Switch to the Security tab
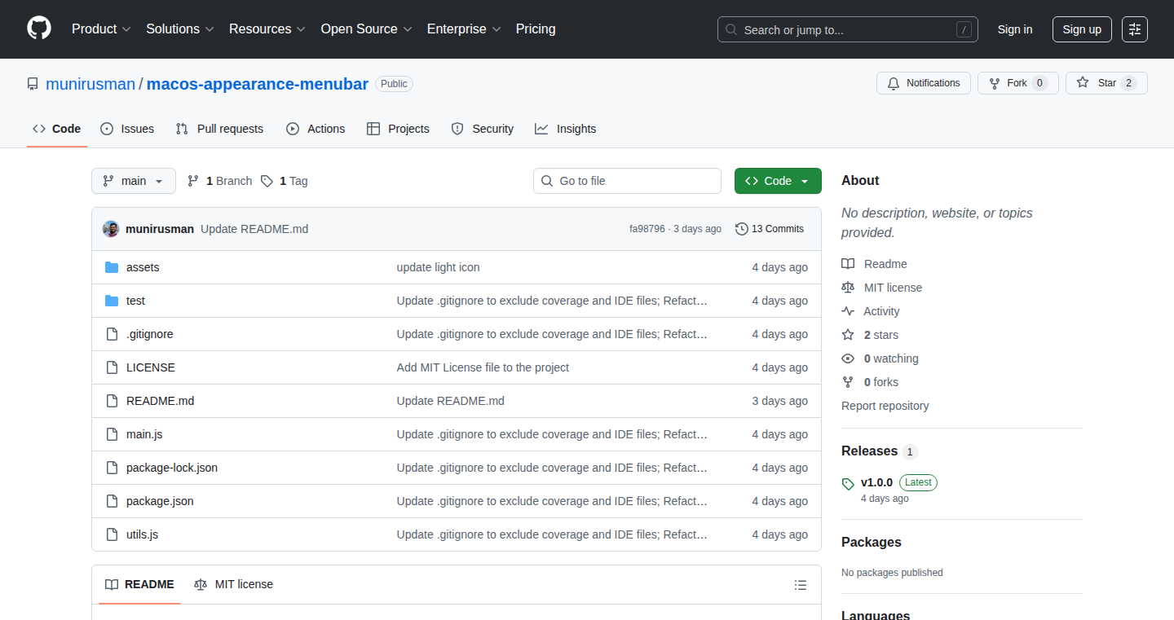The width and height of the screenshot is (1174, 620). click(483, 129)
